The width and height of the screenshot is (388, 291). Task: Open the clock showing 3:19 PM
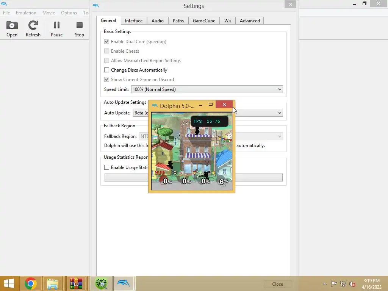pos(371,281)
